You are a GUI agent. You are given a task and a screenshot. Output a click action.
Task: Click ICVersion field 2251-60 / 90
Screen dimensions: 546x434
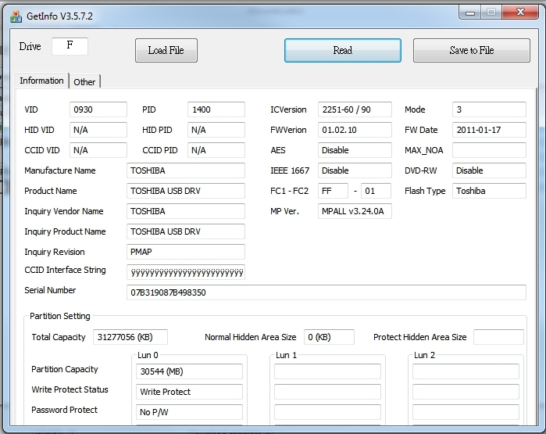click(x=355, y=109)
